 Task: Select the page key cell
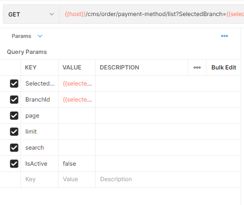pyautogui.click(x=40, y=116)
